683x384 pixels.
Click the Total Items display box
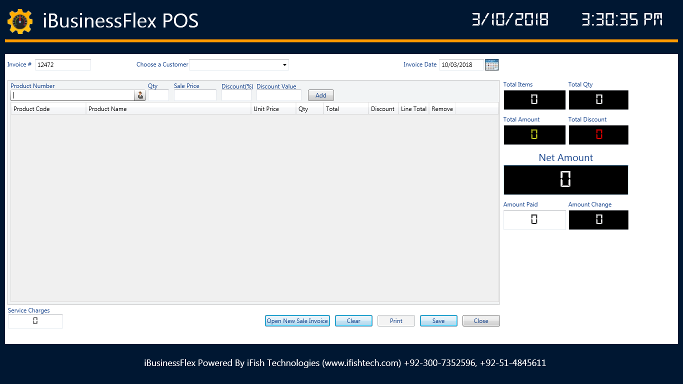534,100
